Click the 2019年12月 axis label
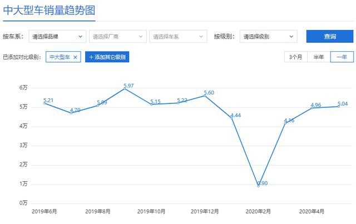Screen dimensions: 356x224 click(205, 212)
